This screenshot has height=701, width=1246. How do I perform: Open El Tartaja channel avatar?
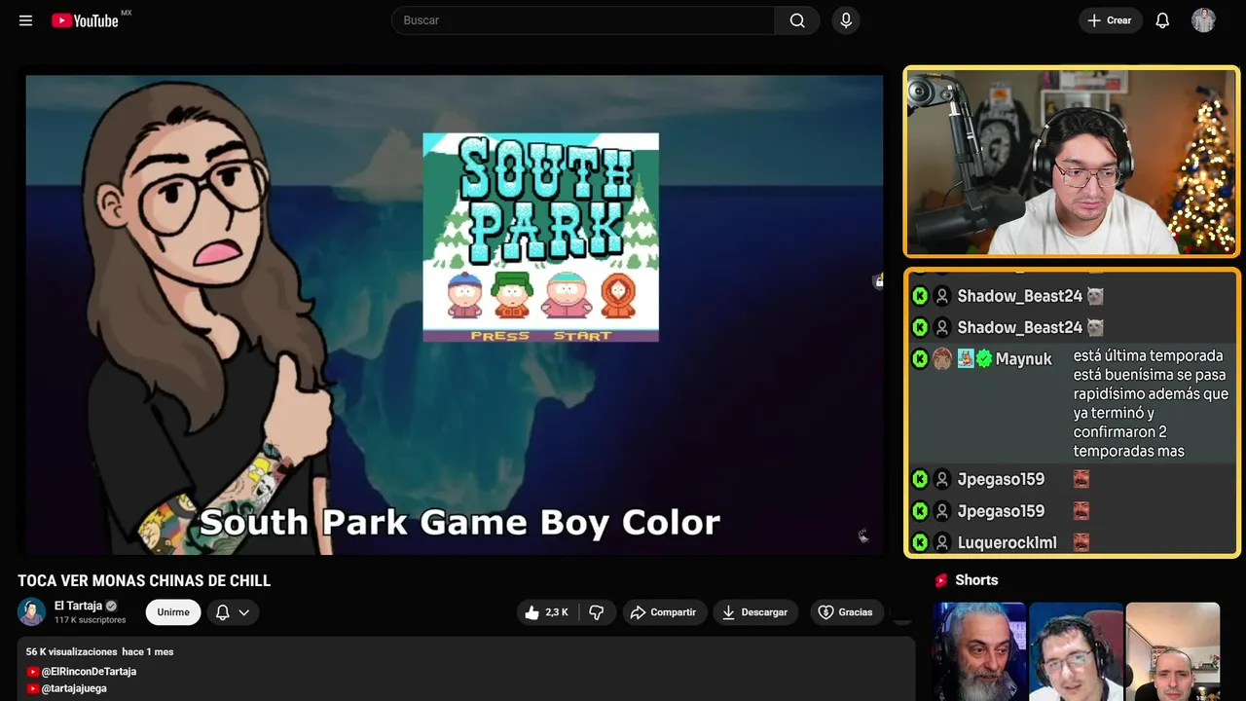(31, 611)
